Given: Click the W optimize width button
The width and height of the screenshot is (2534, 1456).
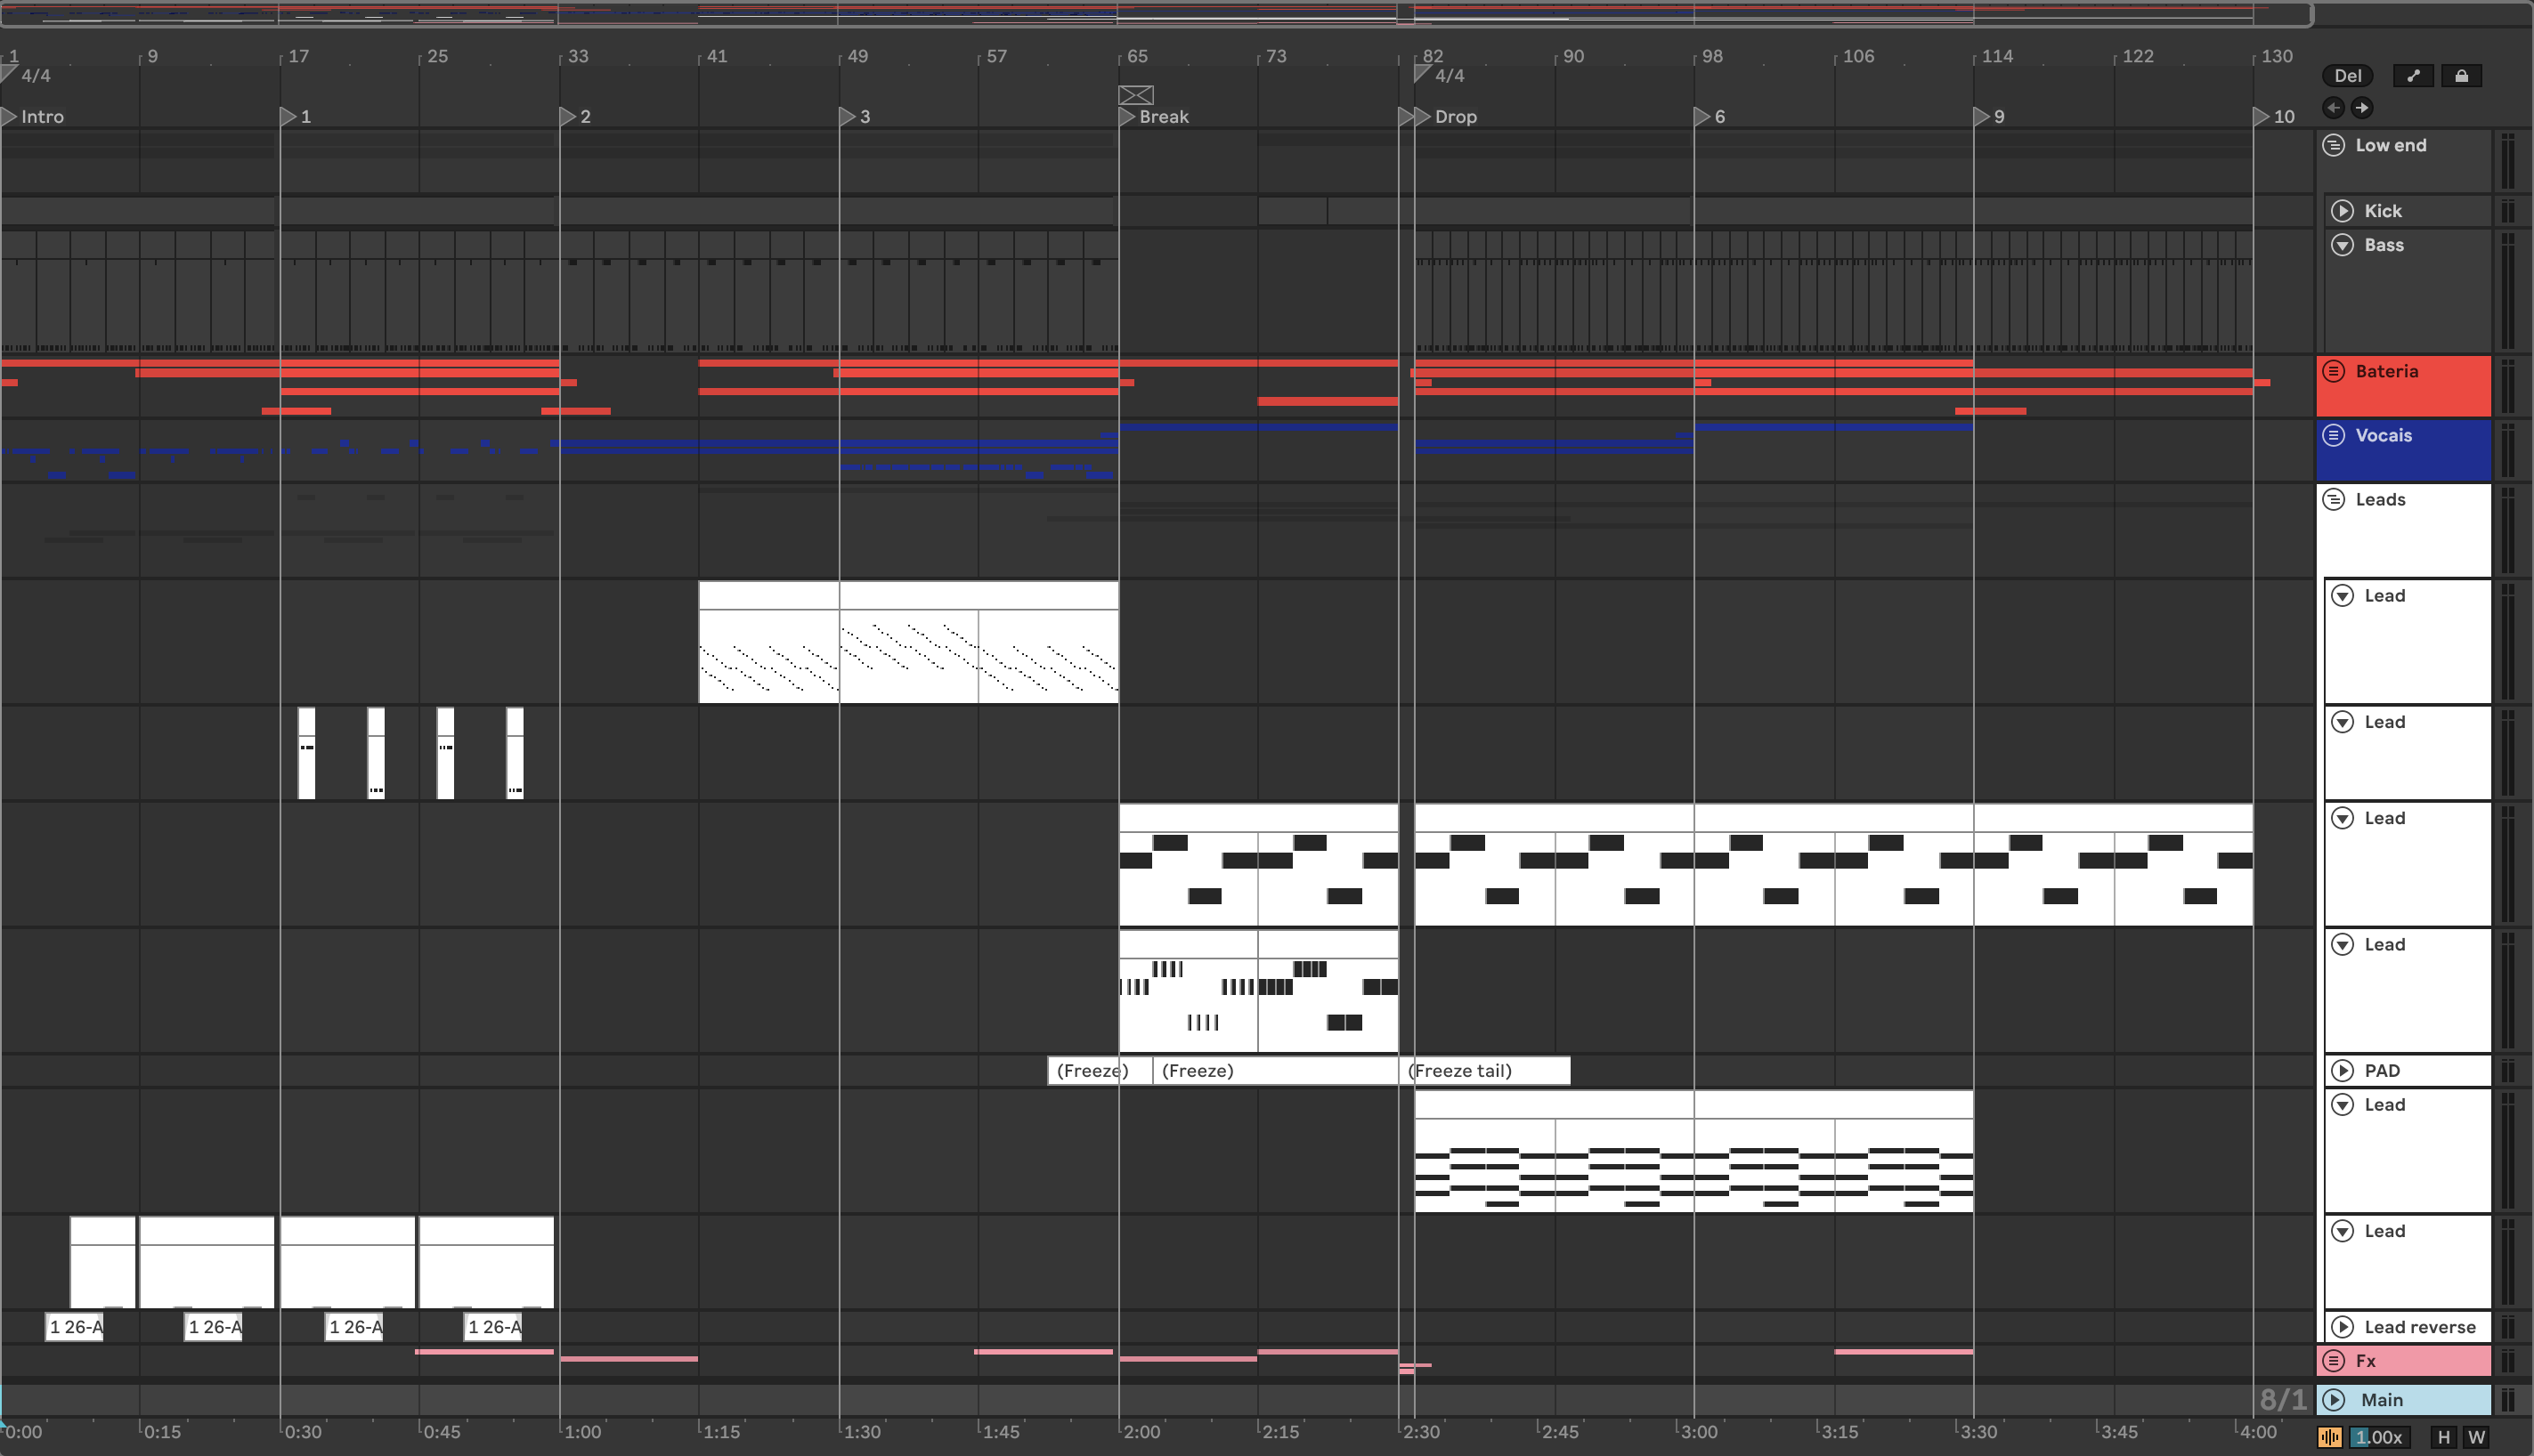Looking at the screenshot, I should pos(2476,1437).
